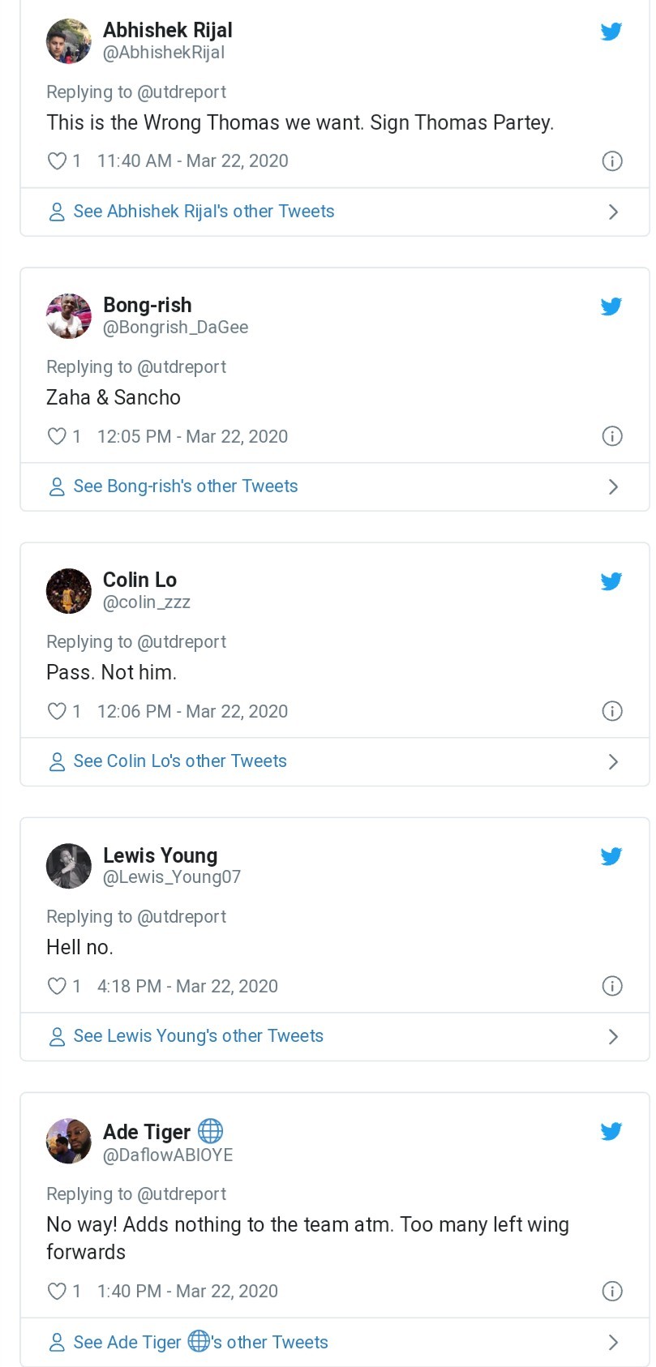Click Twitter logo on Colin Lo's tweet
The height and width of the screenshot is (1367, 656).
tap(611, 581)
